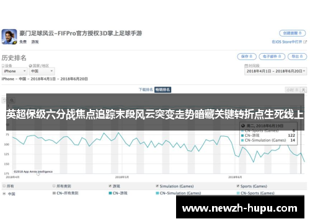Click the 免费 label under the app title
The image size is (310, 224).
(x=23, y=42)
